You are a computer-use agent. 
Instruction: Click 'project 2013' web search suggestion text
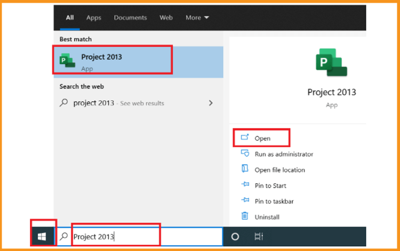(x=94, y=103)
